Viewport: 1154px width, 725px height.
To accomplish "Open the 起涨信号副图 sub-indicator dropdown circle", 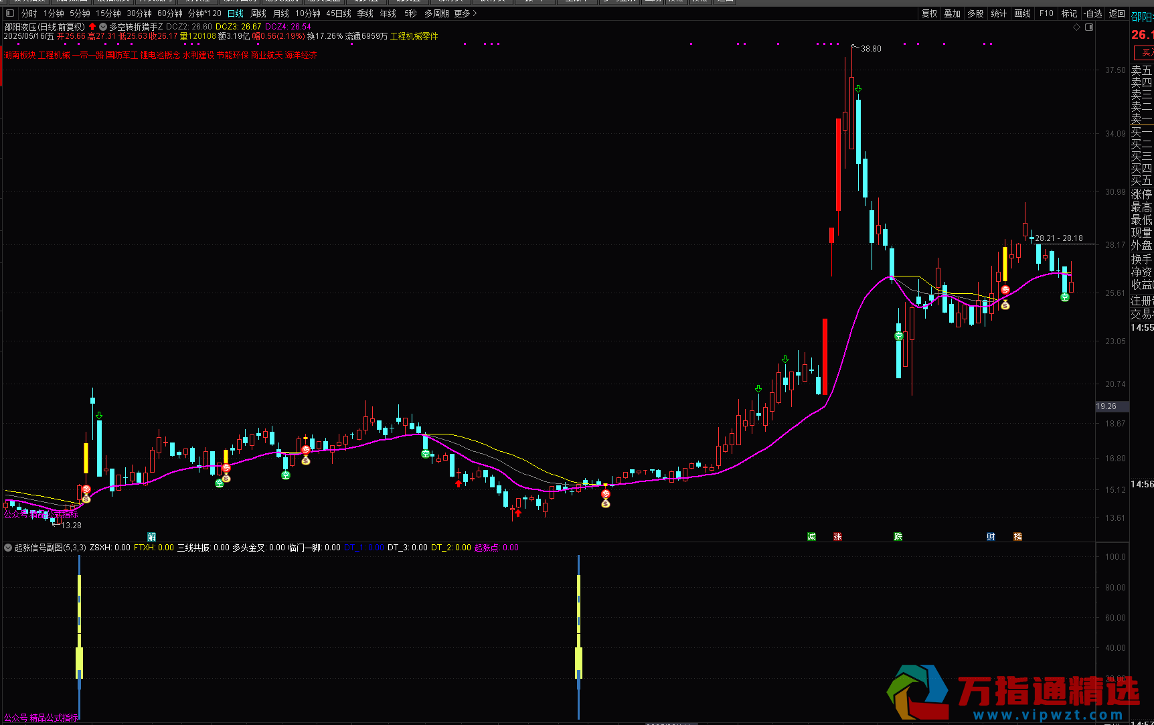I will (x=8, y=548).
